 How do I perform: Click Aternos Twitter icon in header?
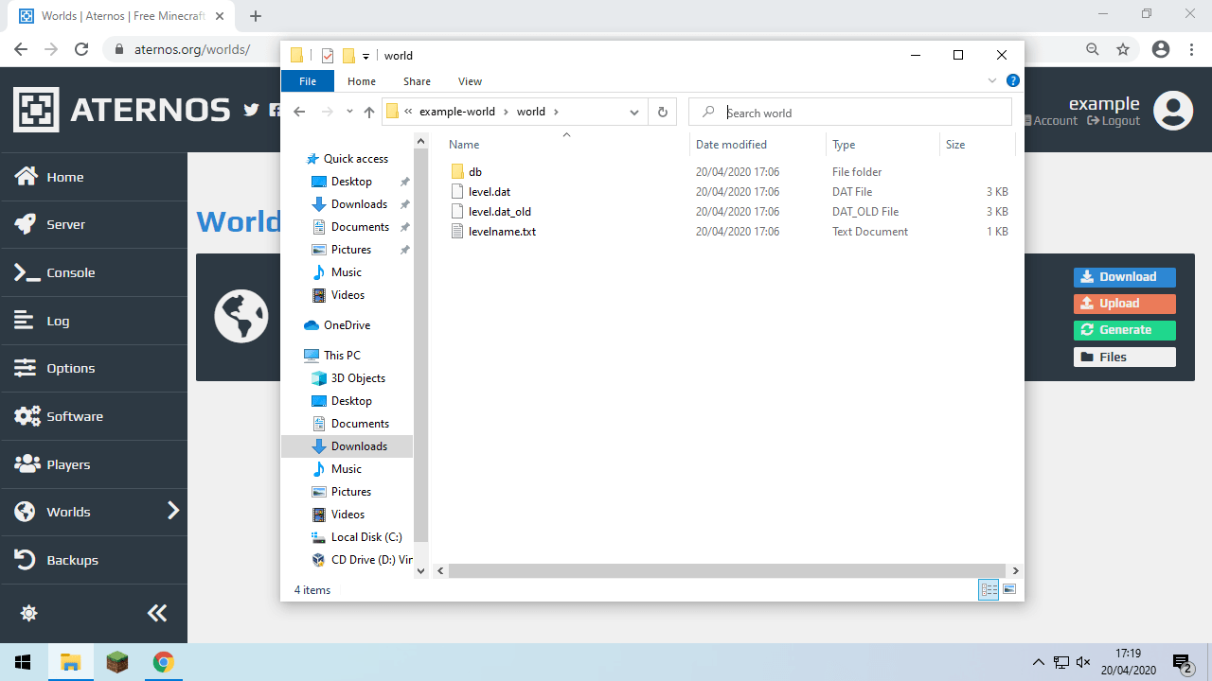click(251, 111)
